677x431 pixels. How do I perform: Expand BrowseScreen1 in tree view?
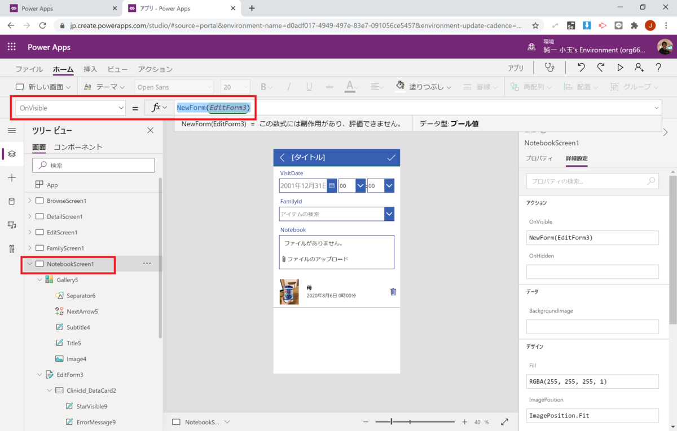pos(29,201)
